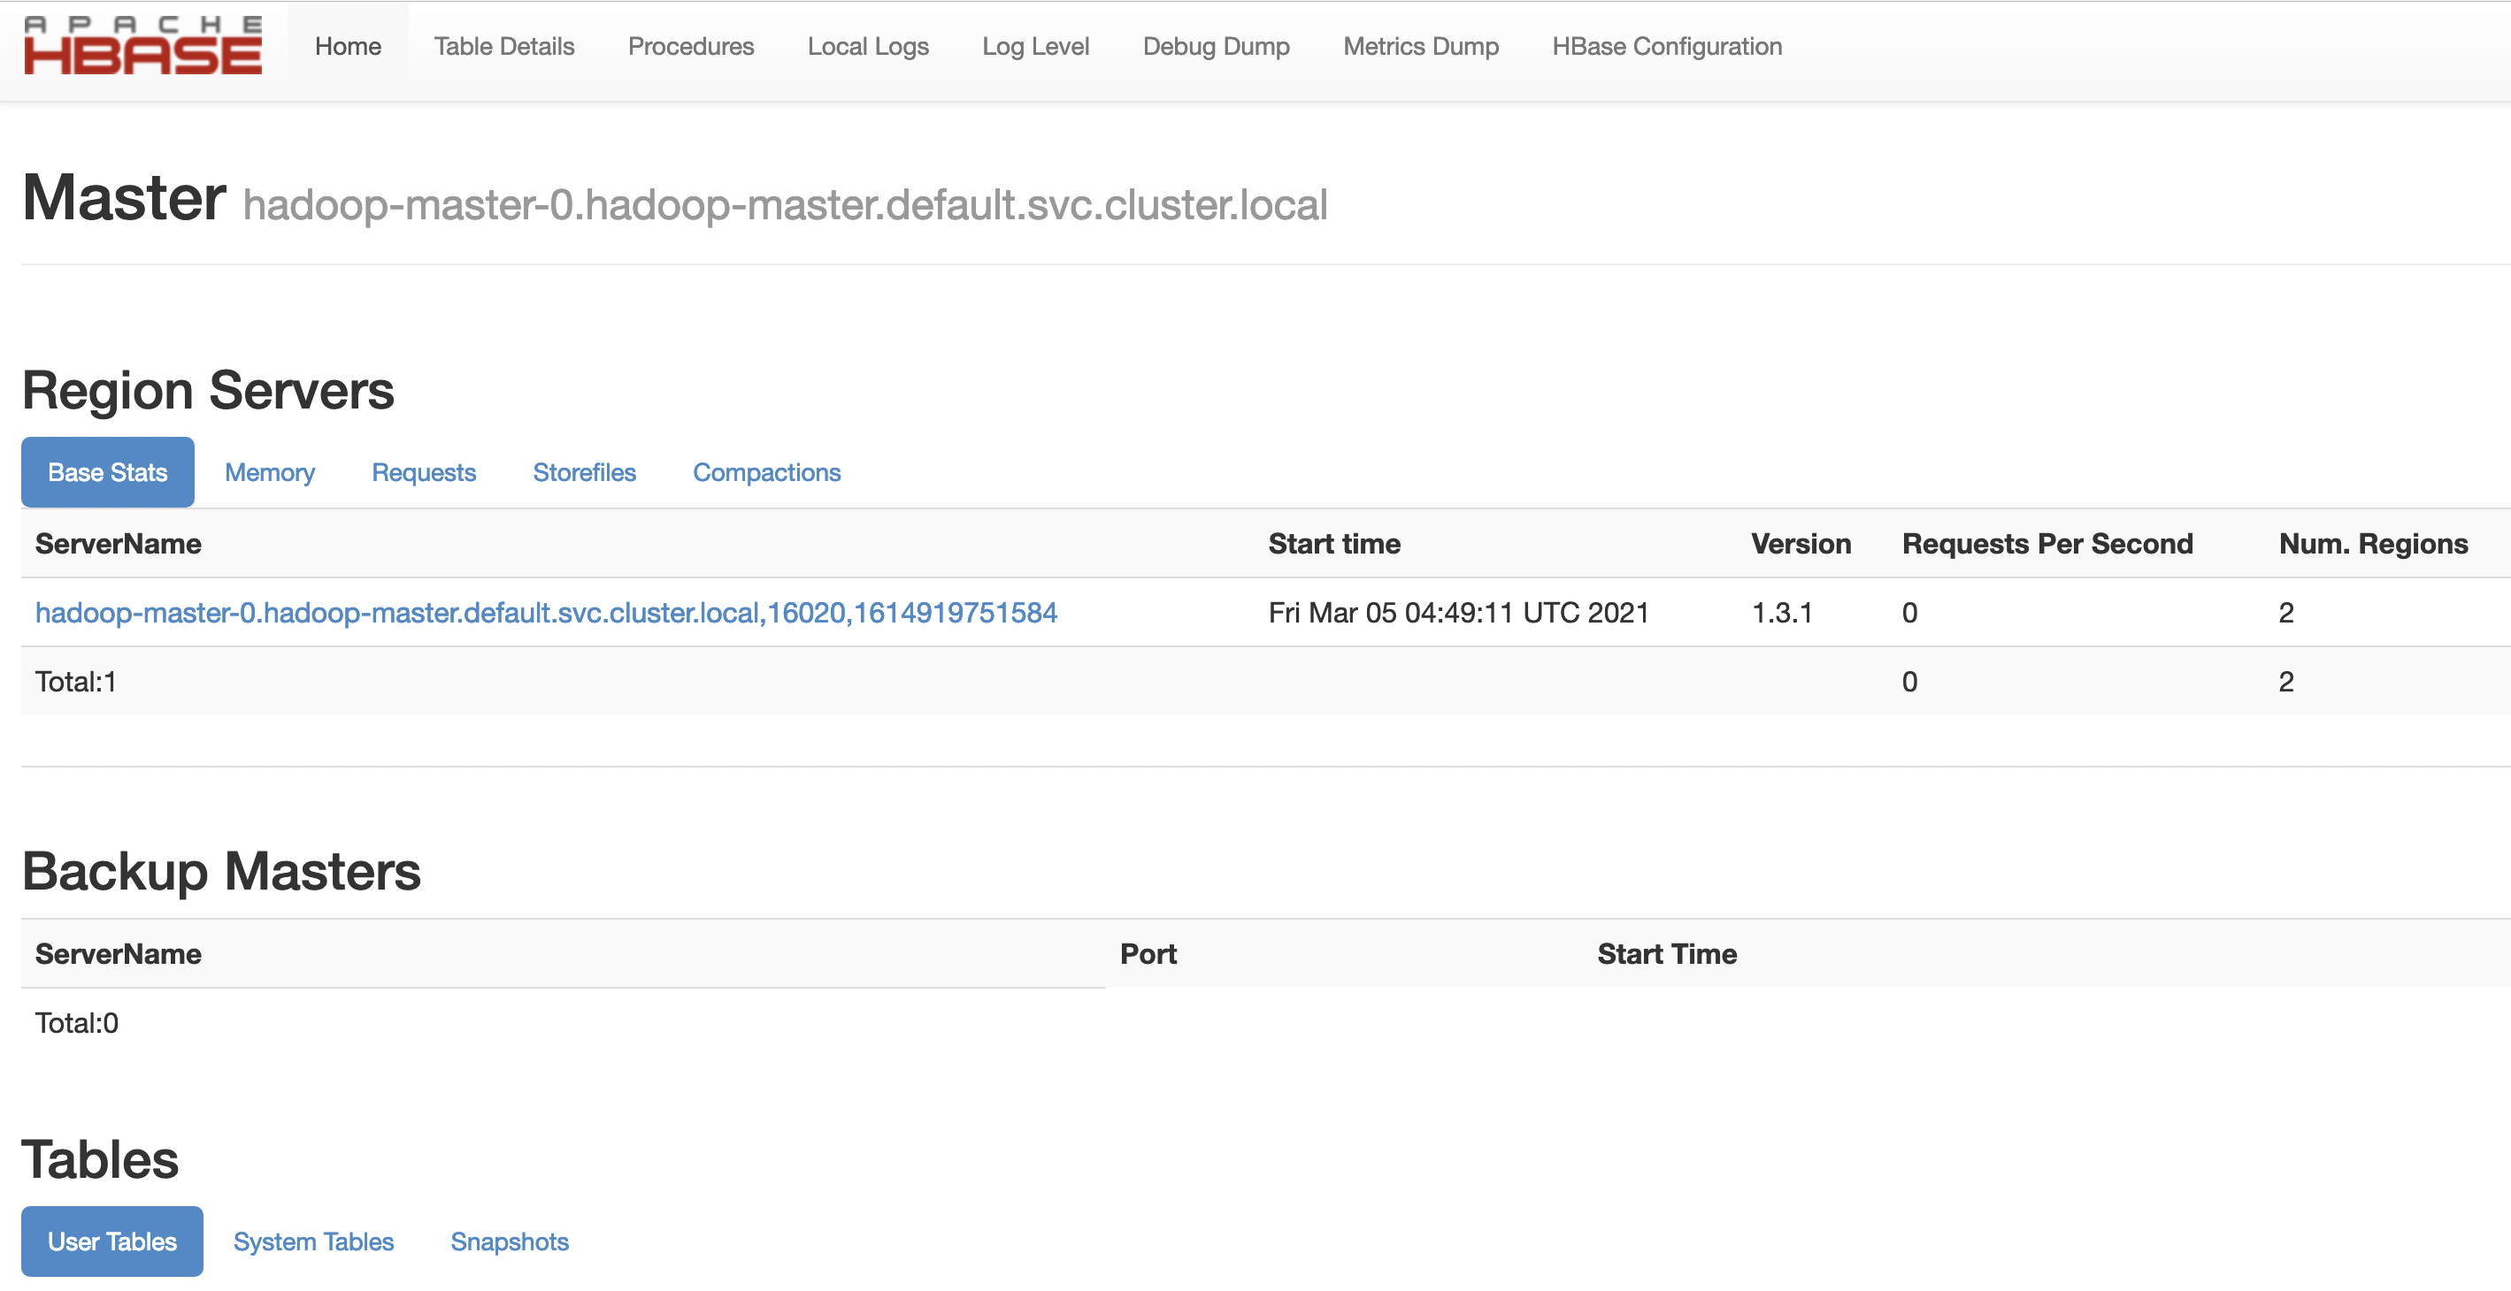Click the Requests Per Second column header
This screenshot has height=1291, width=2511.
click(2047, 544)
